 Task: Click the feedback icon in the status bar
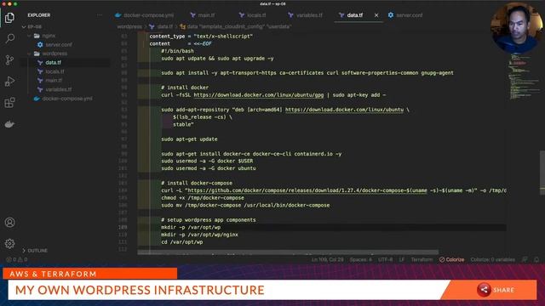point(525,259)
